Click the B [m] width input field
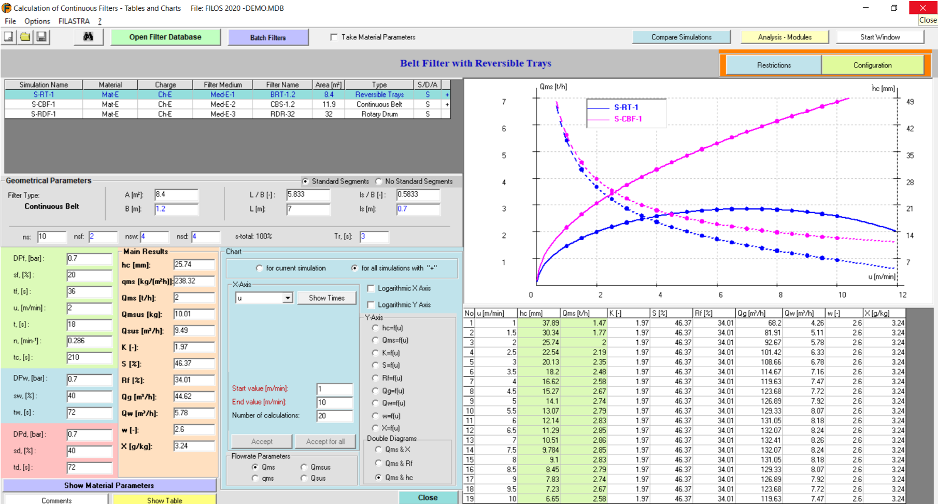938x504 pixels. pos(176,209)
